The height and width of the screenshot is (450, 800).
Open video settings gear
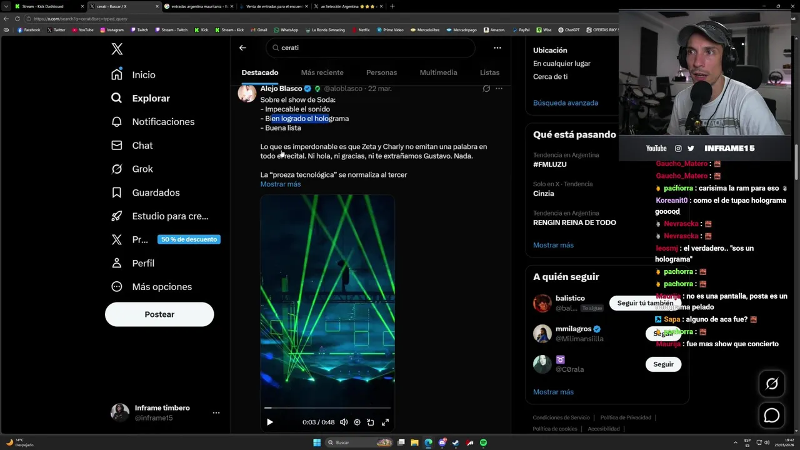point(357,422)
